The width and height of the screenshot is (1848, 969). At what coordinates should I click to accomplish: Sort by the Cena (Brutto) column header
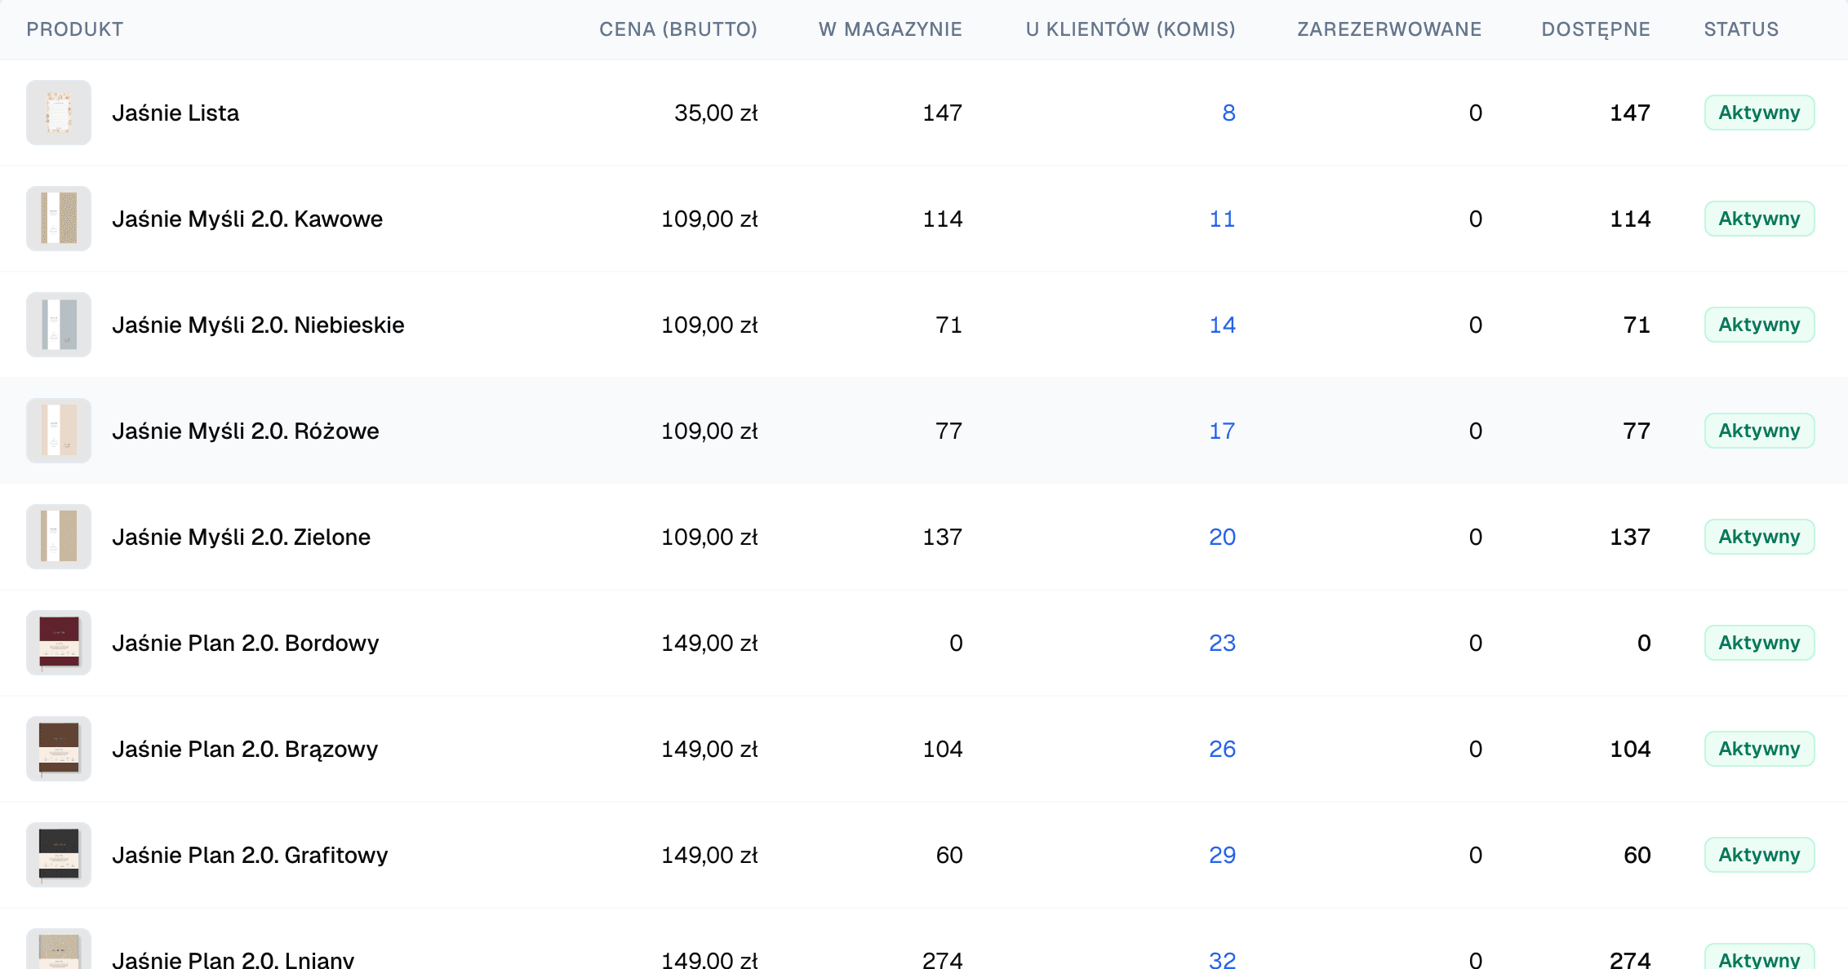tap(678, 29)
